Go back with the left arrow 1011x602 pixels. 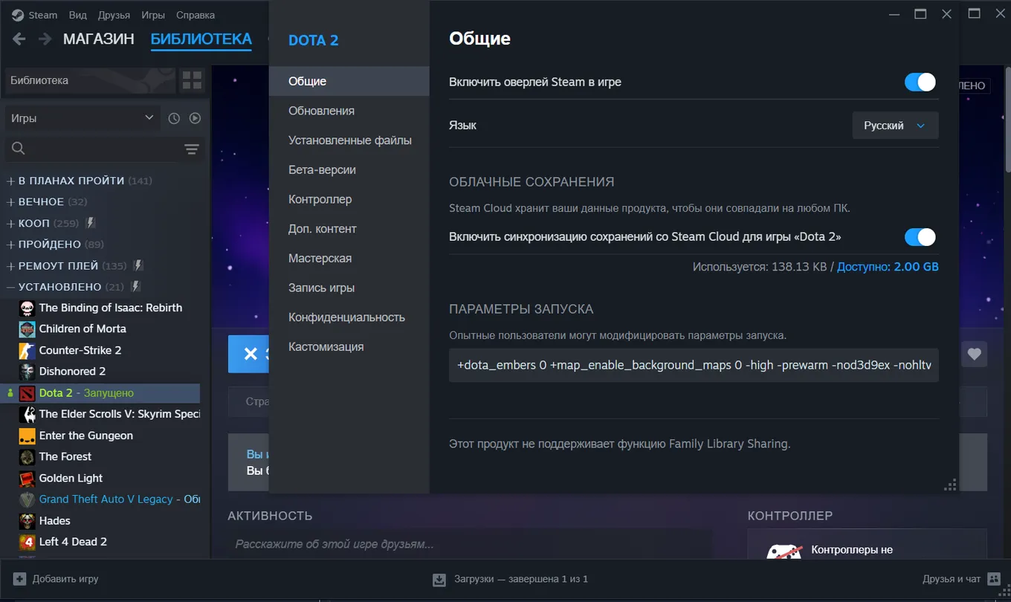pos(19,39)
